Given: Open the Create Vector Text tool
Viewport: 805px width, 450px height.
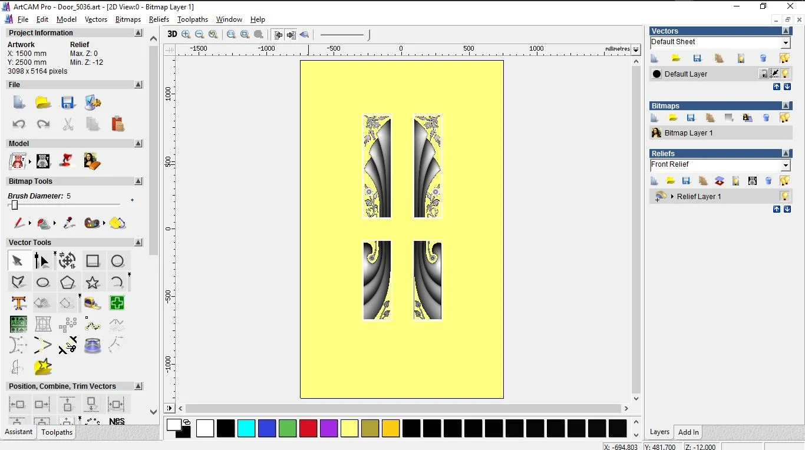Looking at the screenshot, I should pyautogui.click(x=19, y=303).
